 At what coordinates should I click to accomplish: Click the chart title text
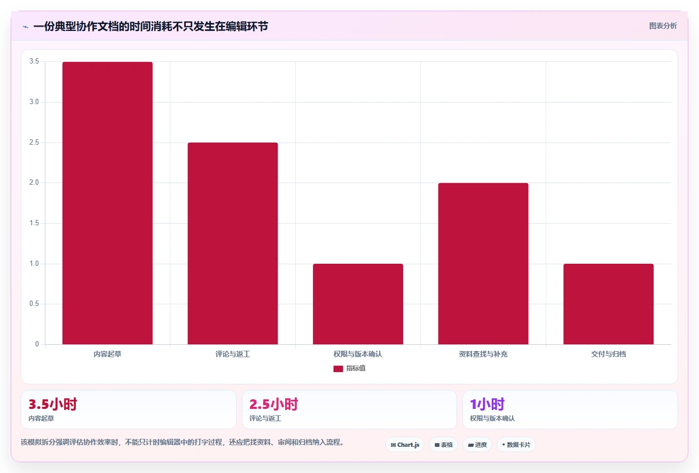coord(151,26)
